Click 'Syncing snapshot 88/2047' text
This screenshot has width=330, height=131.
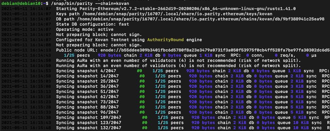pyautogui.click(x=87, y=107)
